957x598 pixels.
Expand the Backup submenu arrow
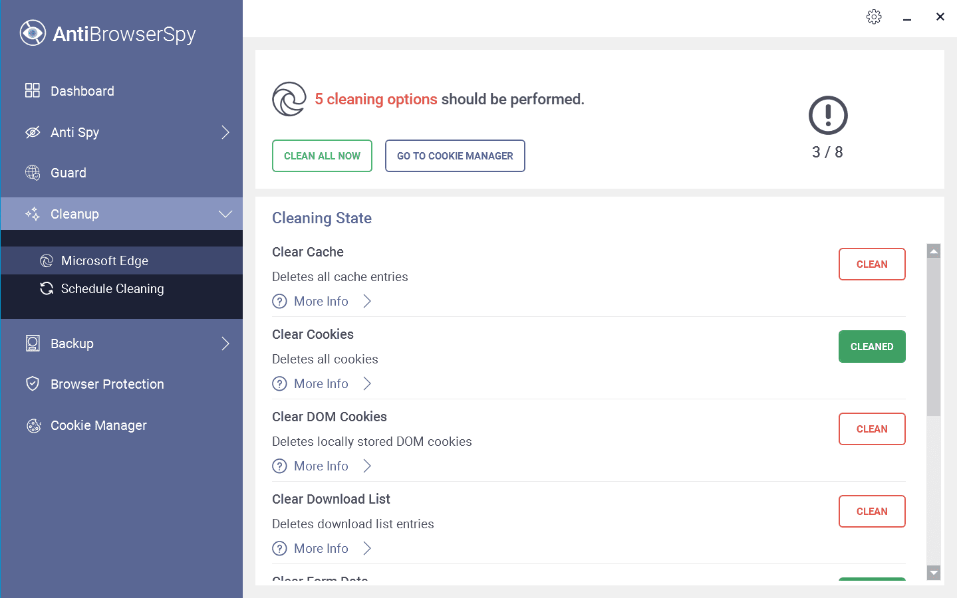pyautogui.click(x=225, y=344)
